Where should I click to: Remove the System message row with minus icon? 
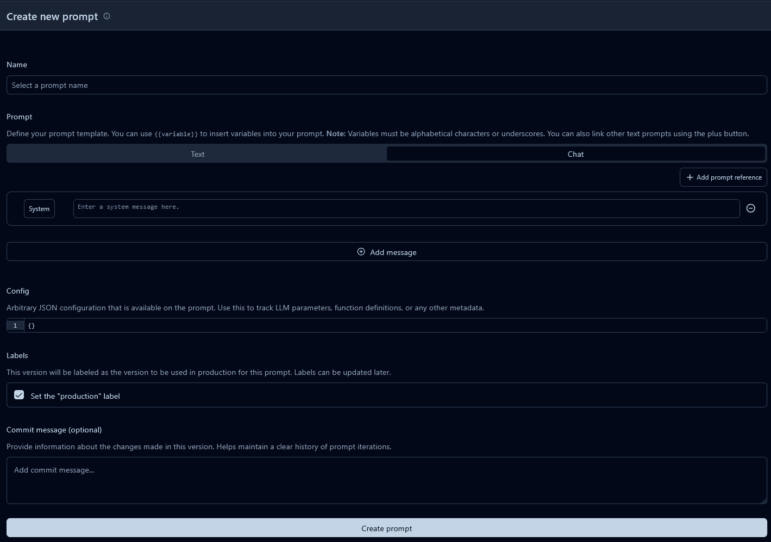pos(750,208)
